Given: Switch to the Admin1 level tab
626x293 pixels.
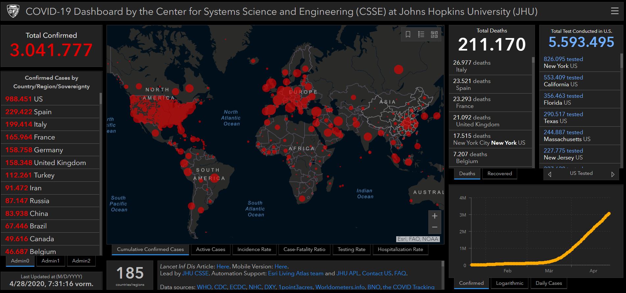Looking at the screenshot, I should pos(51,261).
